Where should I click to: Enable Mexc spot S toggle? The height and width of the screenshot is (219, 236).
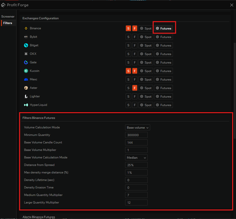pos(128,80)
